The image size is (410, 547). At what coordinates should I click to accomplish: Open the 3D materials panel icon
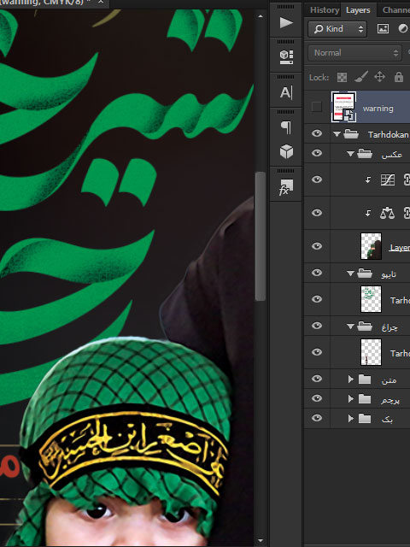coord(286,57)
